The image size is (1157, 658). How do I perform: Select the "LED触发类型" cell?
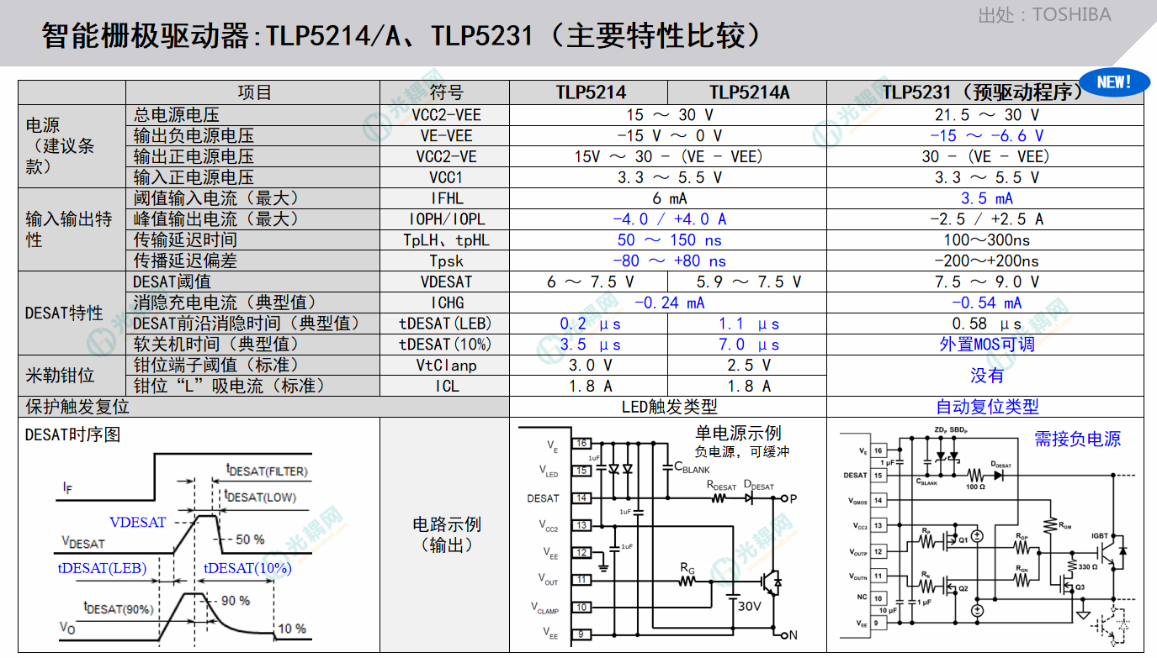(x=669, y=407)
